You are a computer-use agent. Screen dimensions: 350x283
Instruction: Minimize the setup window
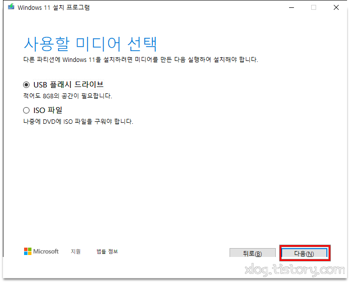pos(292,7)
